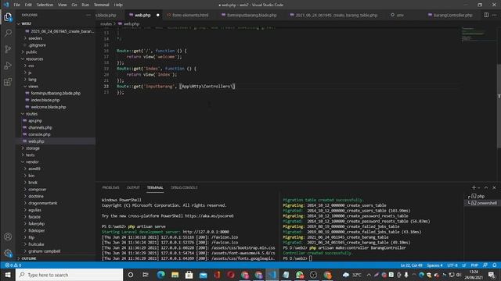501x281 pixels.
Task: Click the UTF-8 encoding indicator
Action: (x=452, y=265)
